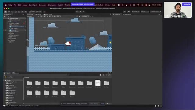This screenshot has height=110, width=195.
Task: Toggle scene audio speaker icon
Action: (47, 16)
